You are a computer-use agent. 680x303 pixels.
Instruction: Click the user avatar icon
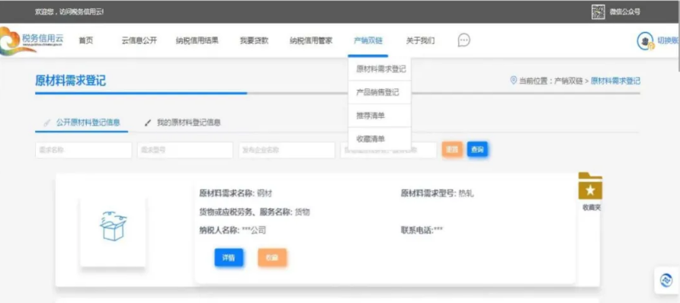click(645, 41)
